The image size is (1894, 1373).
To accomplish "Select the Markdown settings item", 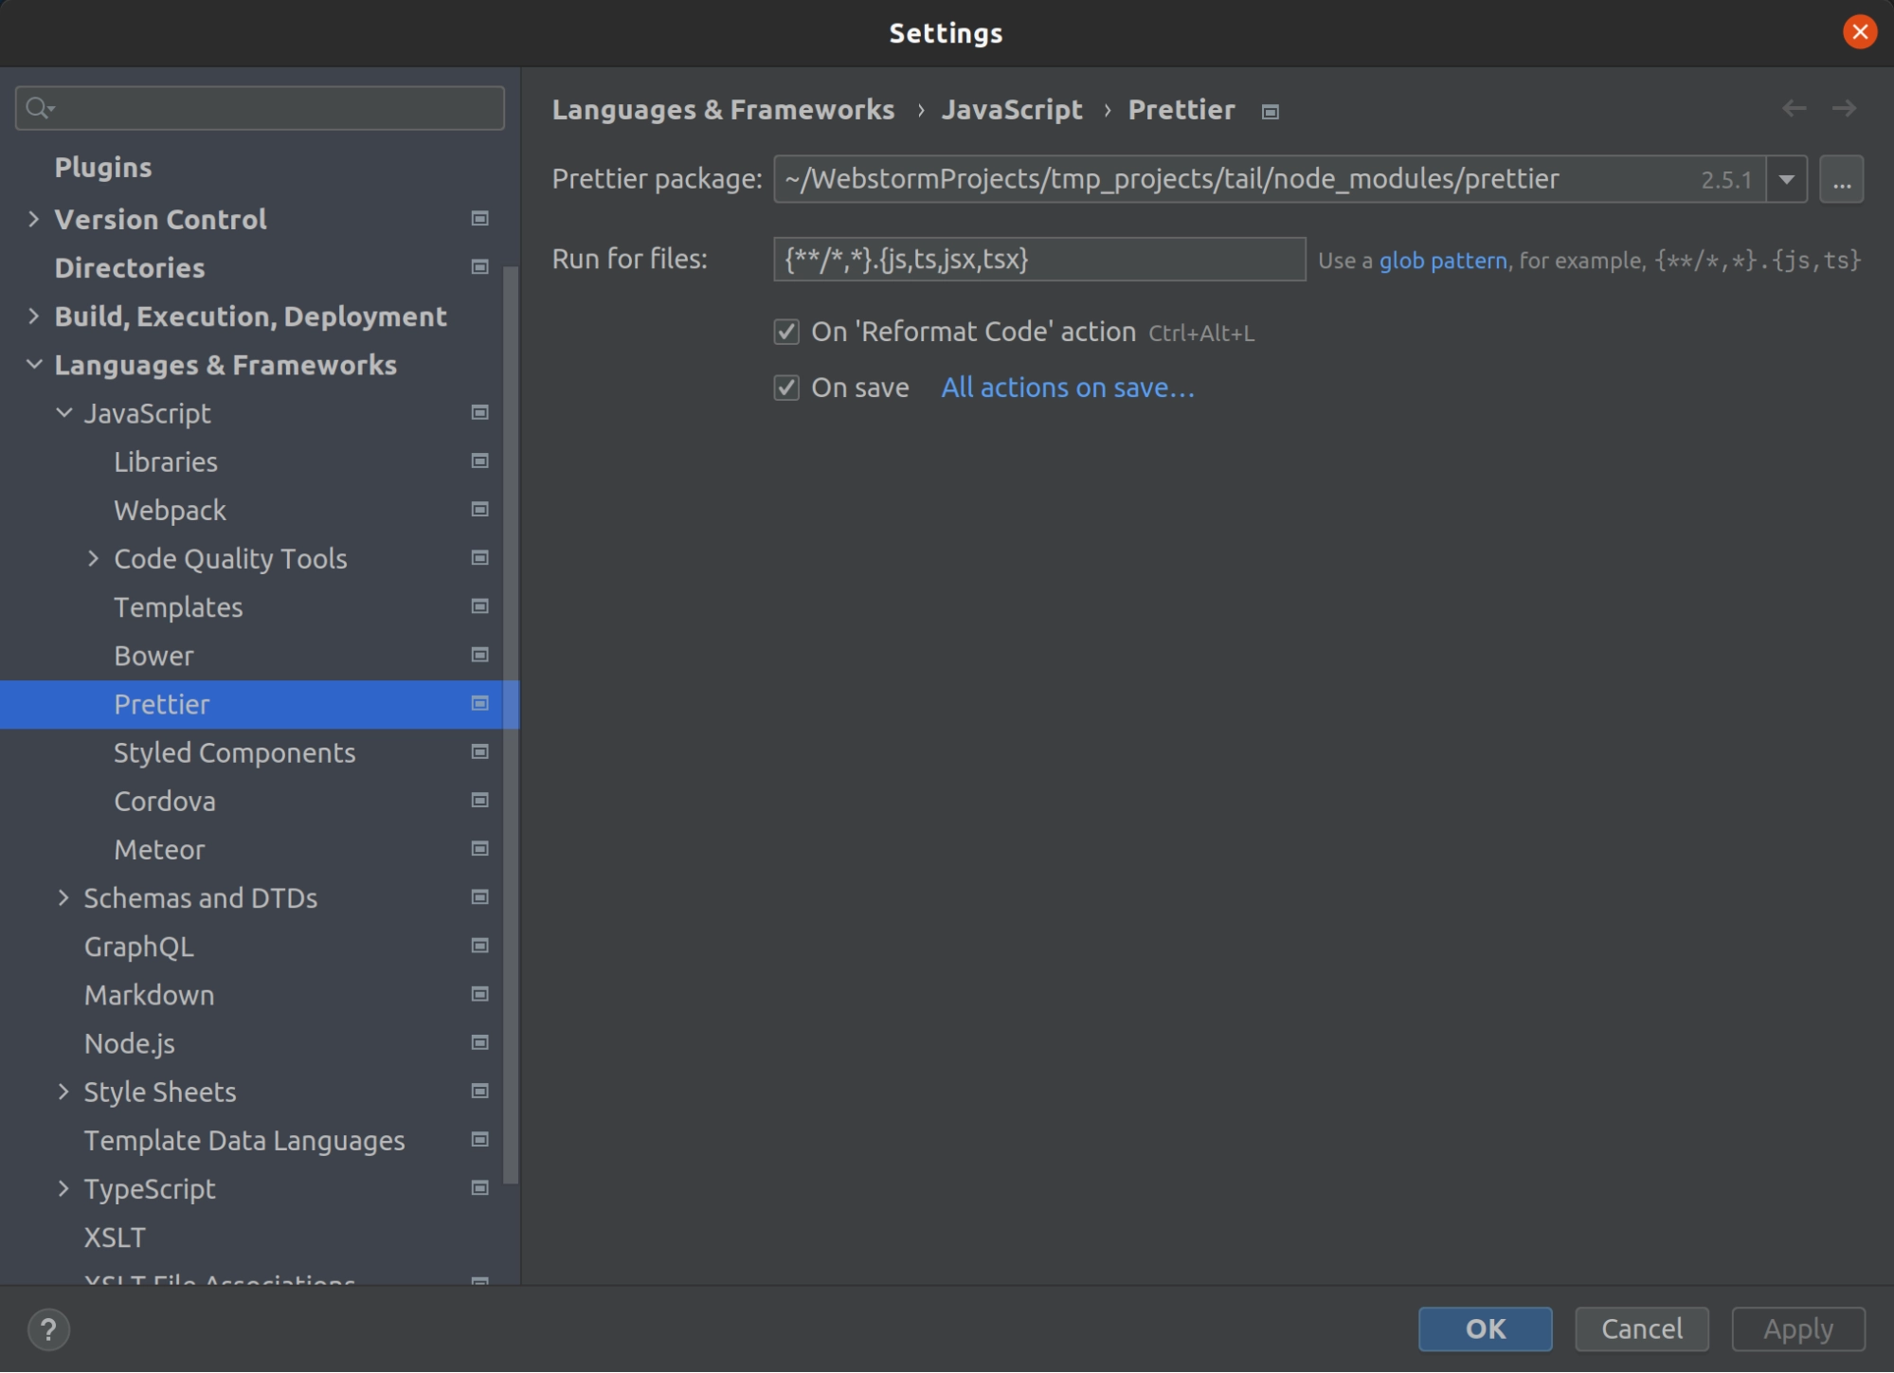I will pyautogui.click(x=150, y=995).
